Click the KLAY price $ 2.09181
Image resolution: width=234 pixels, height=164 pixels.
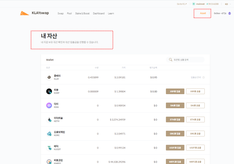click(x=120, y=77)
